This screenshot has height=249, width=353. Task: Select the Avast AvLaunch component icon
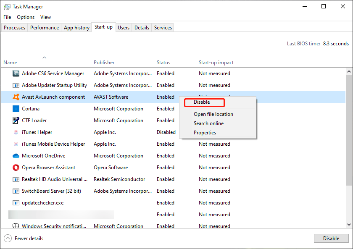(x=16, y=97)
